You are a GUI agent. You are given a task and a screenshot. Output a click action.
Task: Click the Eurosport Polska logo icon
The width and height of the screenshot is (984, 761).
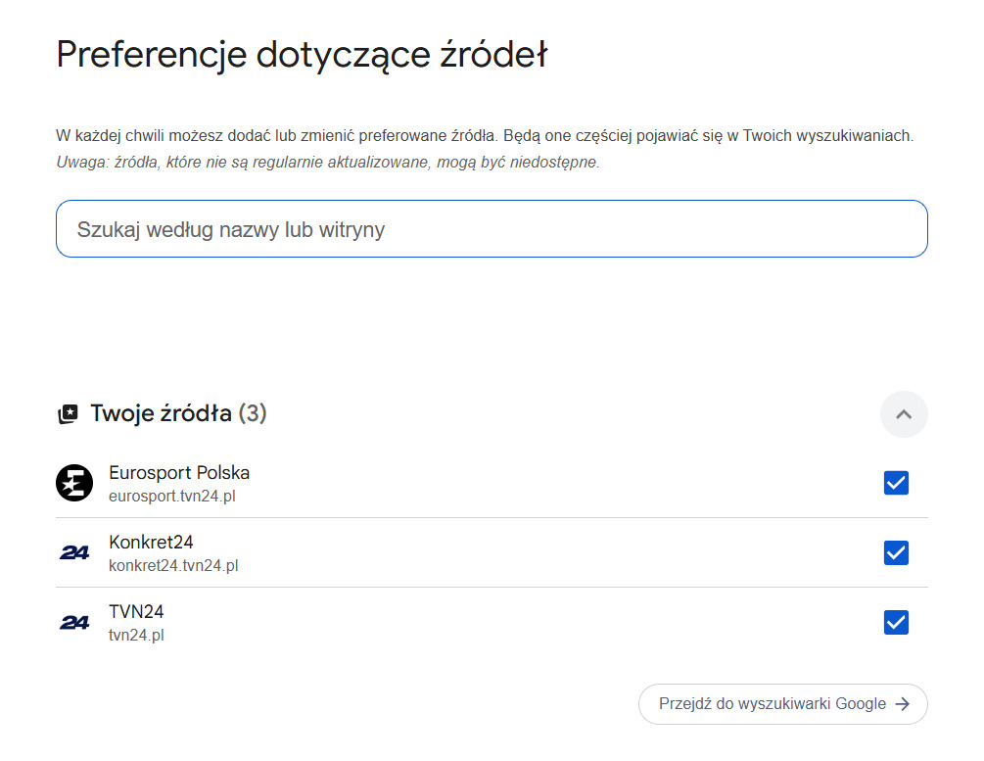tap(74, 483)
